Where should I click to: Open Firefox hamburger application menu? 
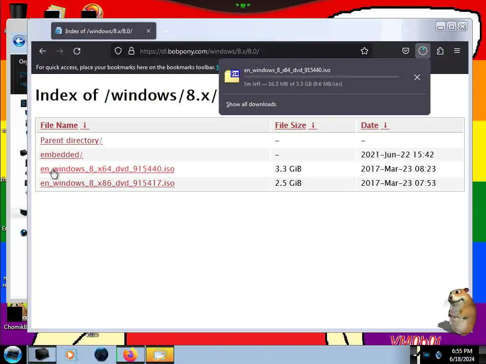457,51
